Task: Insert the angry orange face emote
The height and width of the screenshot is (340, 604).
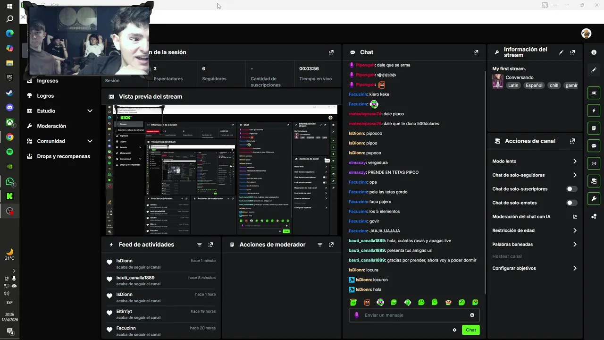Action: (x=367, y=302)
